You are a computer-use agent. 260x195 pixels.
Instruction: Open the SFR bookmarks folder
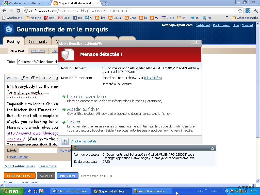tap(182, 18)
